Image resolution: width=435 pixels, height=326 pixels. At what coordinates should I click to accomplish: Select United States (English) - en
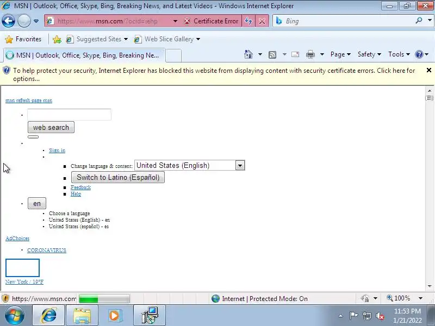pyautogui.click(x=79, y=220)
